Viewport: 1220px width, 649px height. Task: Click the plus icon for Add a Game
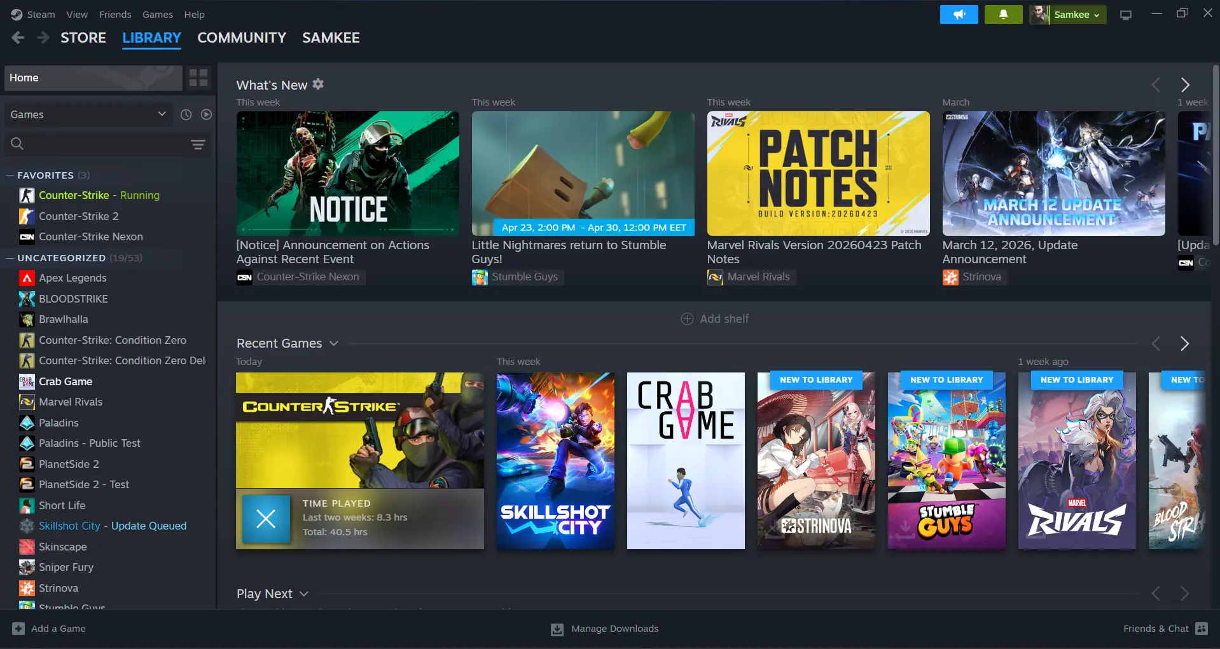tap(18, 629)
